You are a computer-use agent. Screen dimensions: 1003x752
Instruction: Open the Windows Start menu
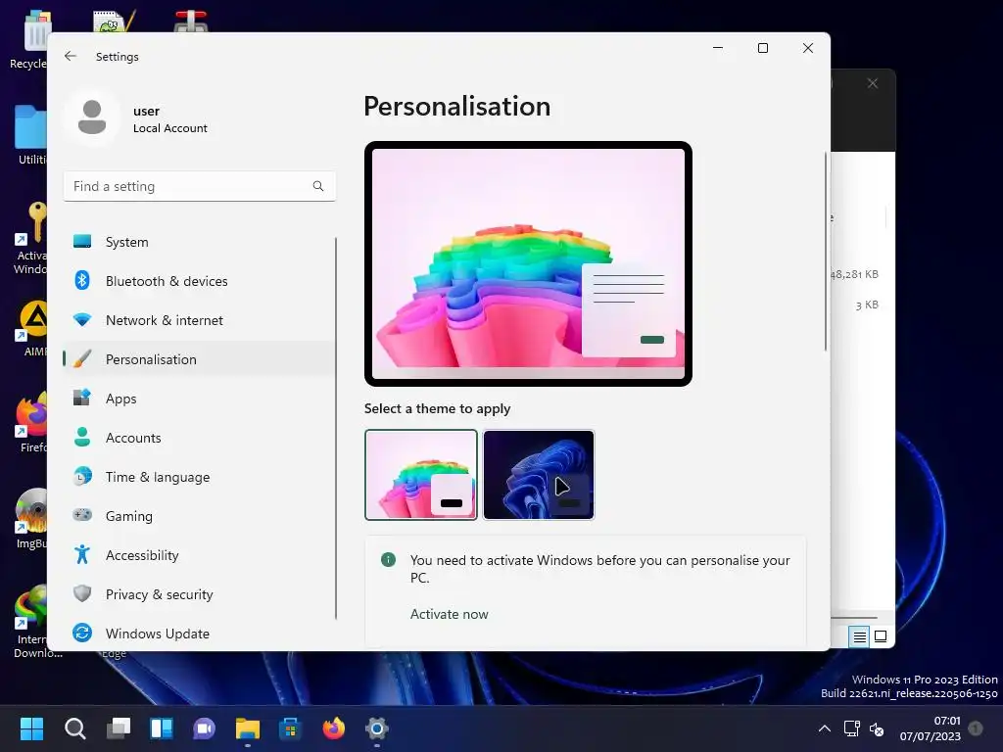tap(32, 728)
